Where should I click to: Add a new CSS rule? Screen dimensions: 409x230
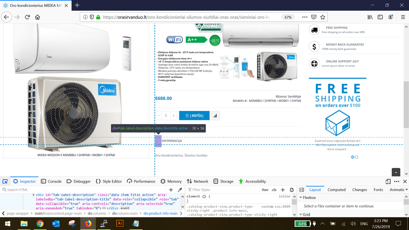[283, 190]
